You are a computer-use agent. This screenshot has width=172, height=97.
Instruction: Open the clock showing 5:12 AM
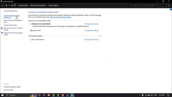(162, 95)
